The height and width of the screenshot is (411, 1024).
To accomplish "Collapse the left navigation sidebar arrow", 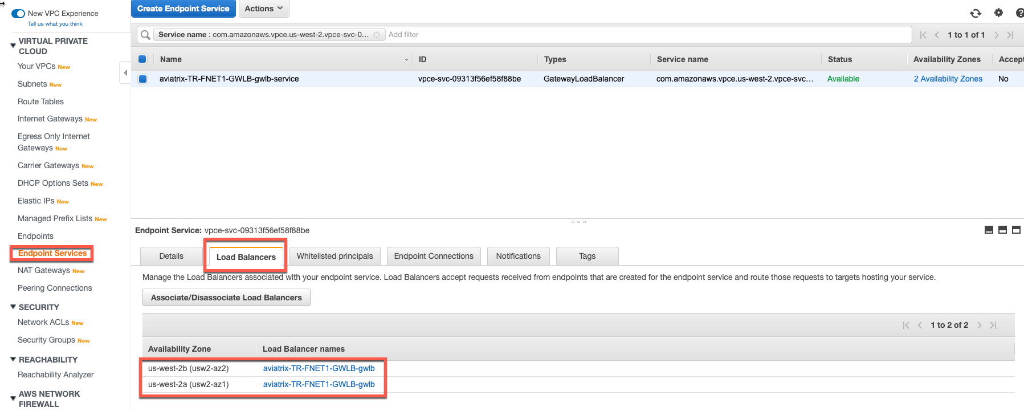I will tap(125, 72).
